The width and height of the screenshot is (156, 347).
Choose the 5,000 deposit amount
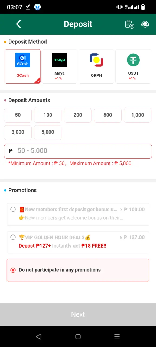pyautogui.click(x=48, y=132)
